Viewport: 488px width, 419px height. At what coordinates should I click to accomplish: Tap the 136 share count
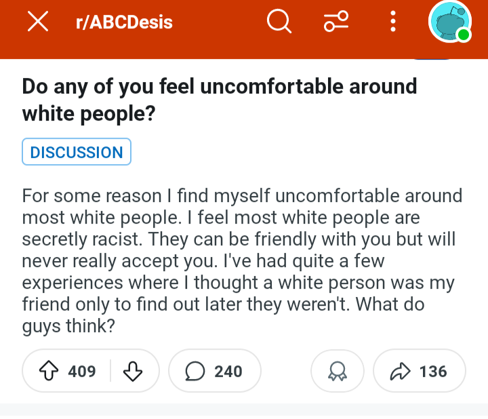click(x=433, y=371)
